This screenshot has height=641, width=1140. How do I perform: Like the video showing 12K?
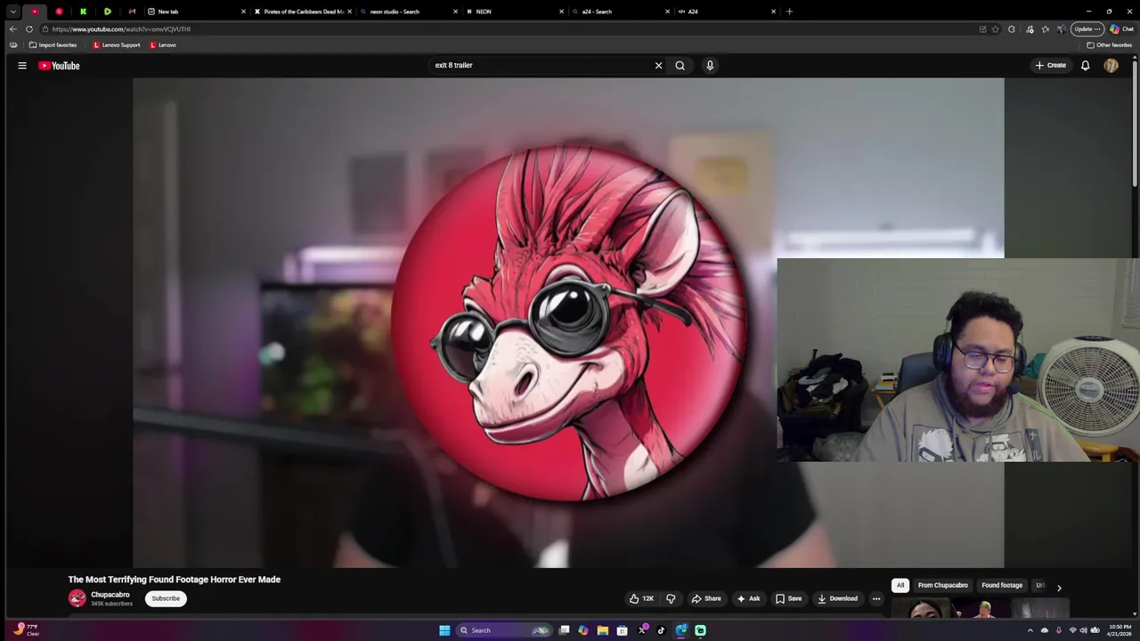coord(641,598)
